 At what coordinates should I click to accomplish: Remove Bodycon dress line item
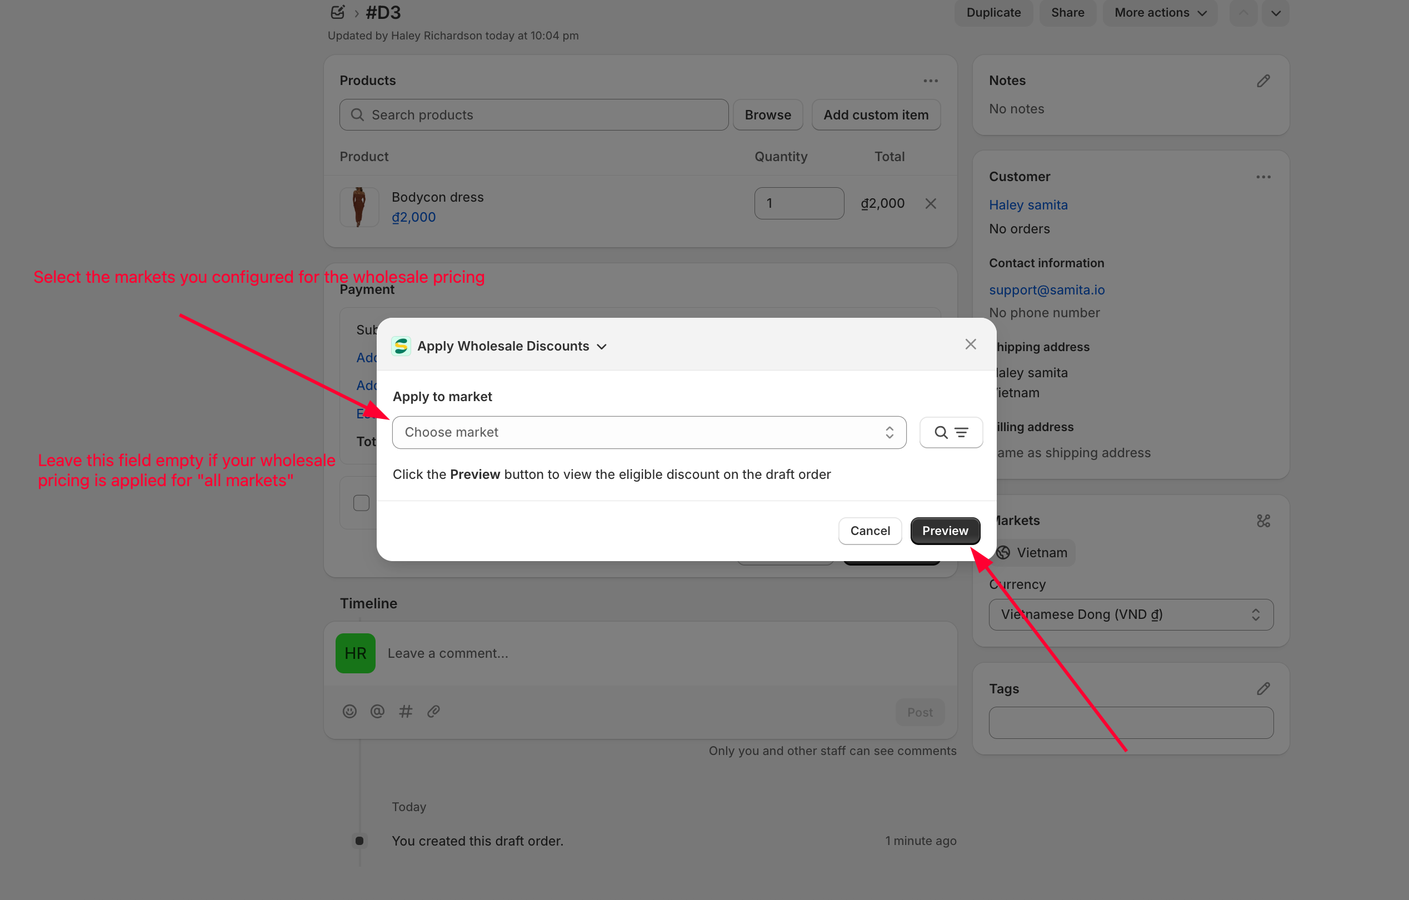[x=931, y=204]
